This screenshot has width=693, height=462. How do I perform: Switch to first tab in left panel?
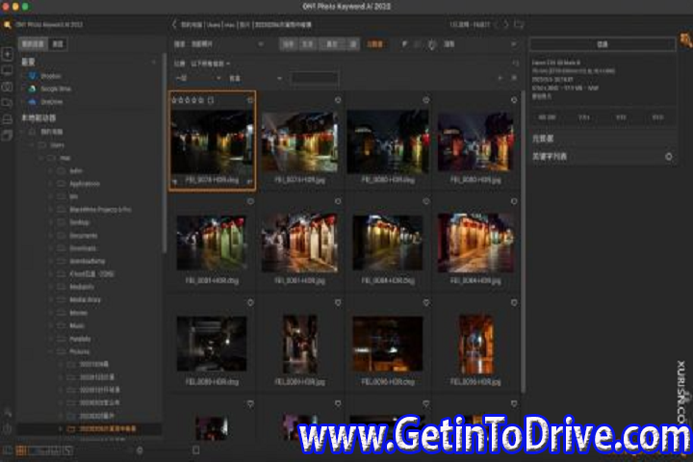point(34,44)
